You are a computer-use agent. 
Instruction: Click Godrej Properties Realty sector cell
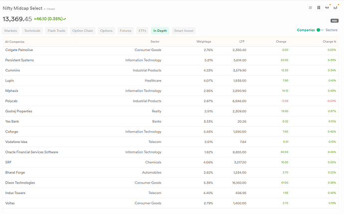tap(157, 111)
